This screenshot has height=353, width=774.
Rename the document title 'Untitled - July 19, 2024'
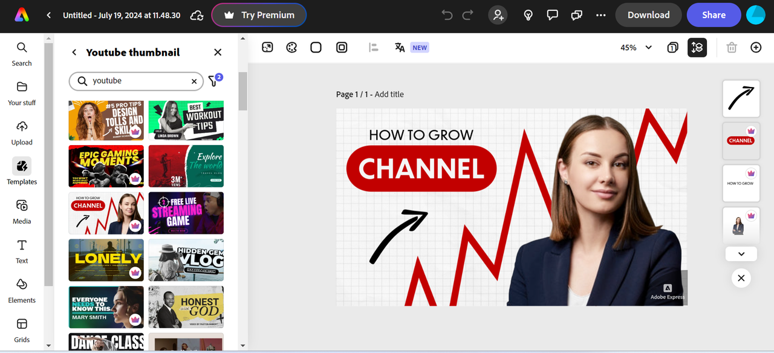[x=122, y=15]
